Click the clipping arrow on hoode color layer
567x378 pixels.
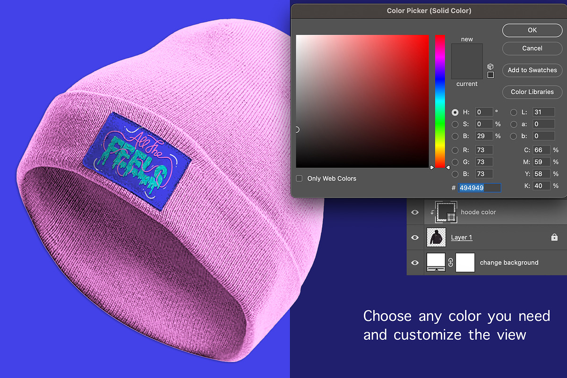(432, 213)
